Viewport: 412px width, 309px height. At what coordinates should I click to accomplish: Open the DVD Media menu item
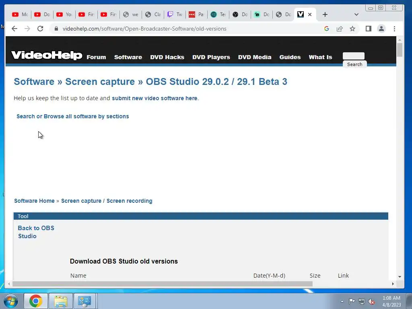[x=255, y=57]
